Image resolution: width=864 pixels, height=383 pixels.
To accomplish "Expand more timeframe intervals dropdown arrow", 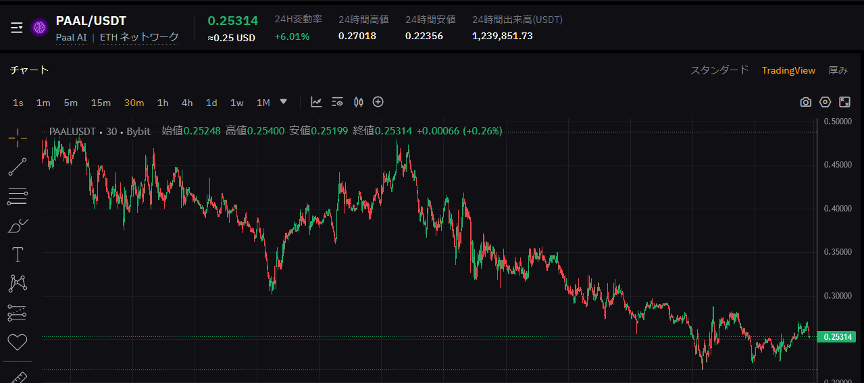I will tap(284, 101).
